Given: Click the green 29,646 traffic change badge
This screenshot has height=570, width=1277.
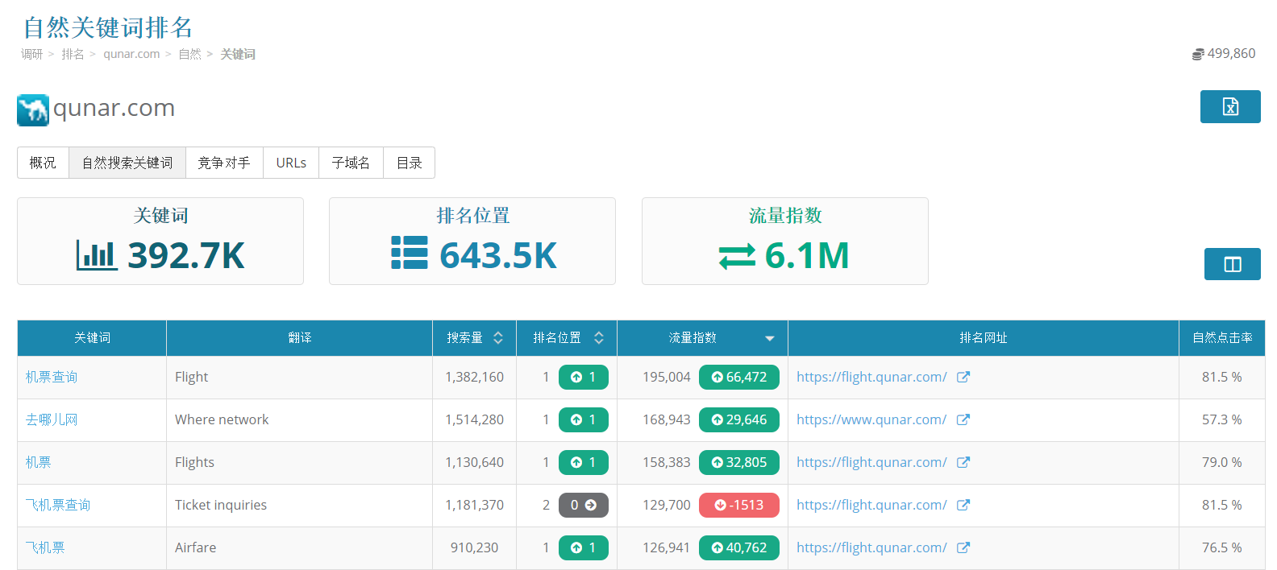Looking at the screenshot, I should point(739,419).
